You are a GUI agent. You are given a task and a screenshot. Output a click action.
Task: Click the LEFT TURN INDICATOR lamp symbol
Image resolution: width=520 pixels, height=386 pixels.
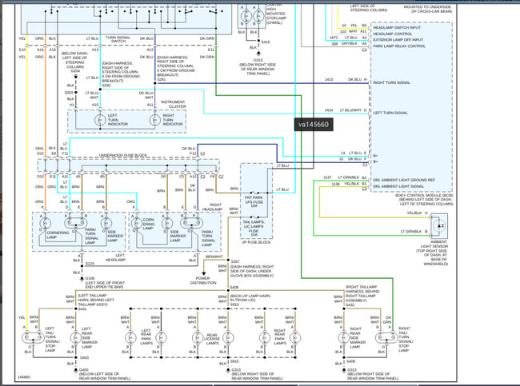(100, 120)
